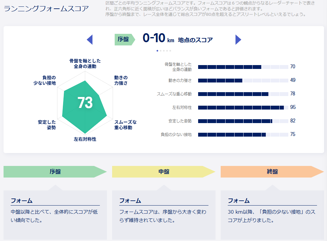Click the 骨盤を軸とした全身の連動 radar chart label
This screenshot has height=241, width=327.
(85, 63)
